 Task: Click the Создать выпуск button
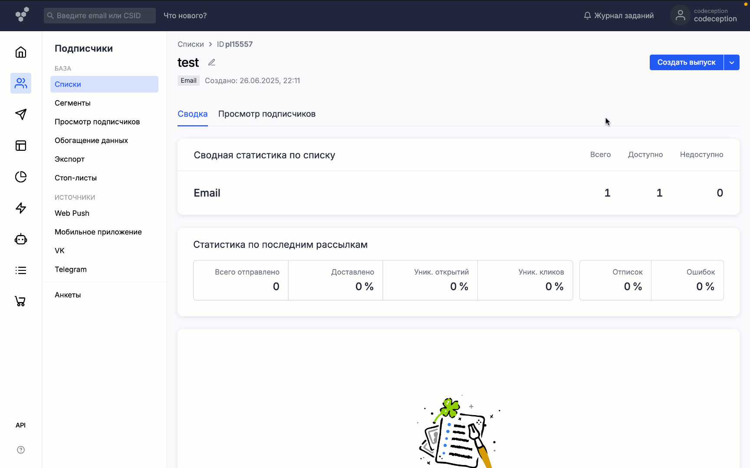tap(686, 62)
